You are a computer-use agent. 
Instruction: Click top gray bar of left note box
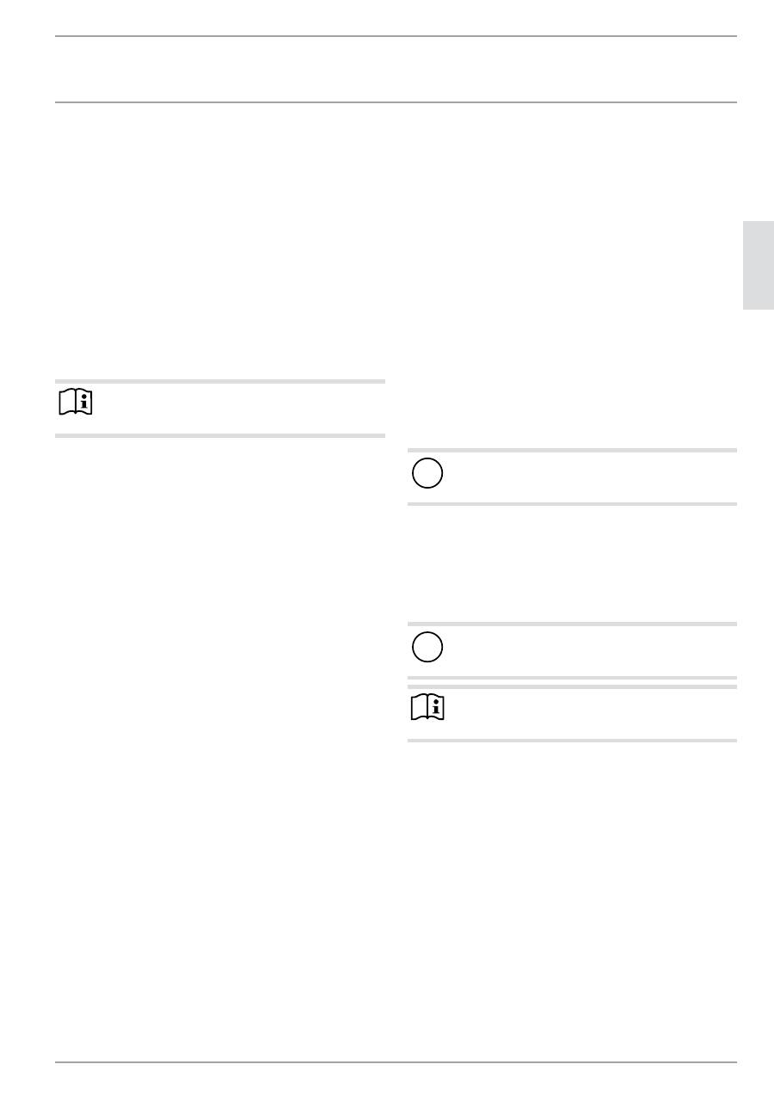[x=219, y=381]
